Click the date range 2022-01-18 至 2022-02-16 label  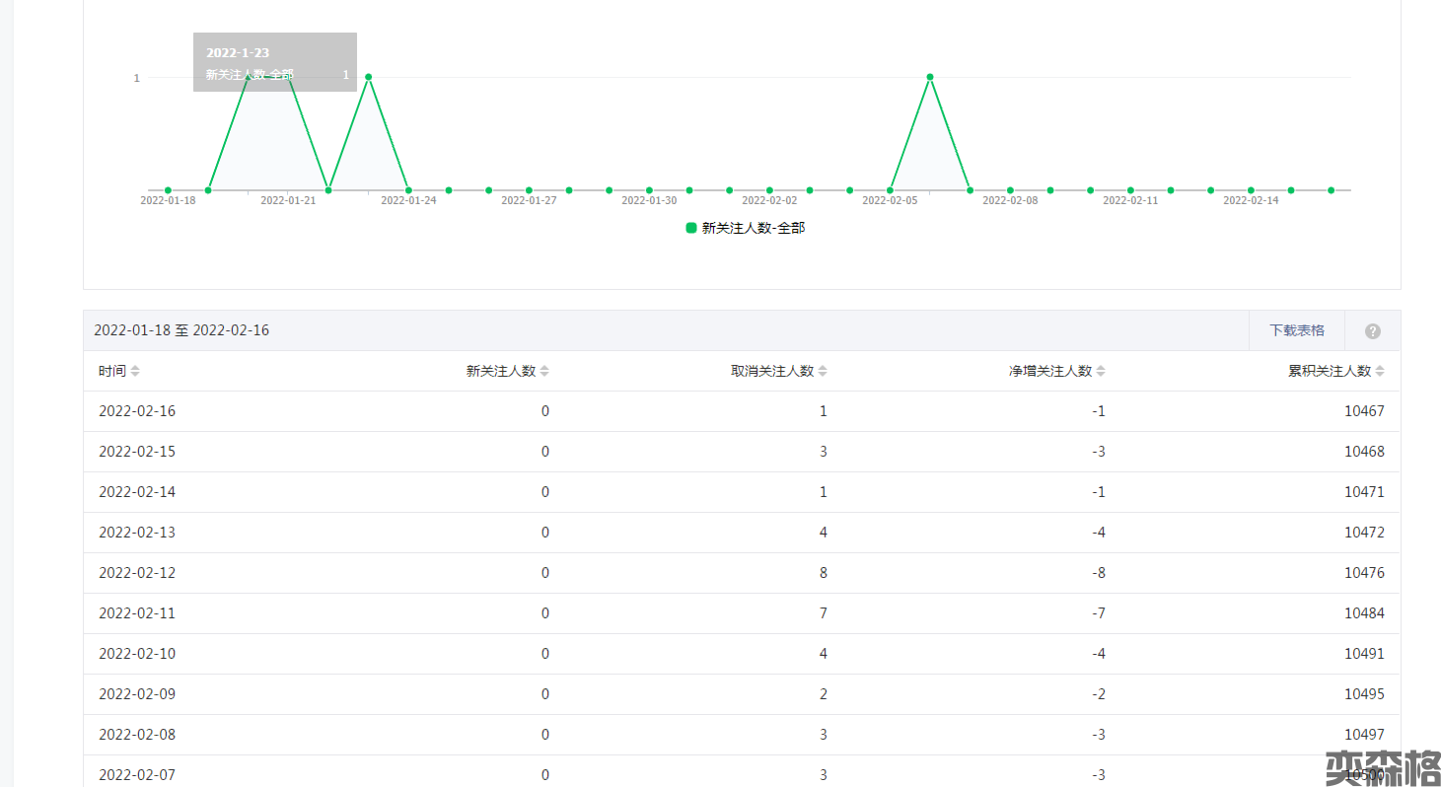[x=181, y=330]
